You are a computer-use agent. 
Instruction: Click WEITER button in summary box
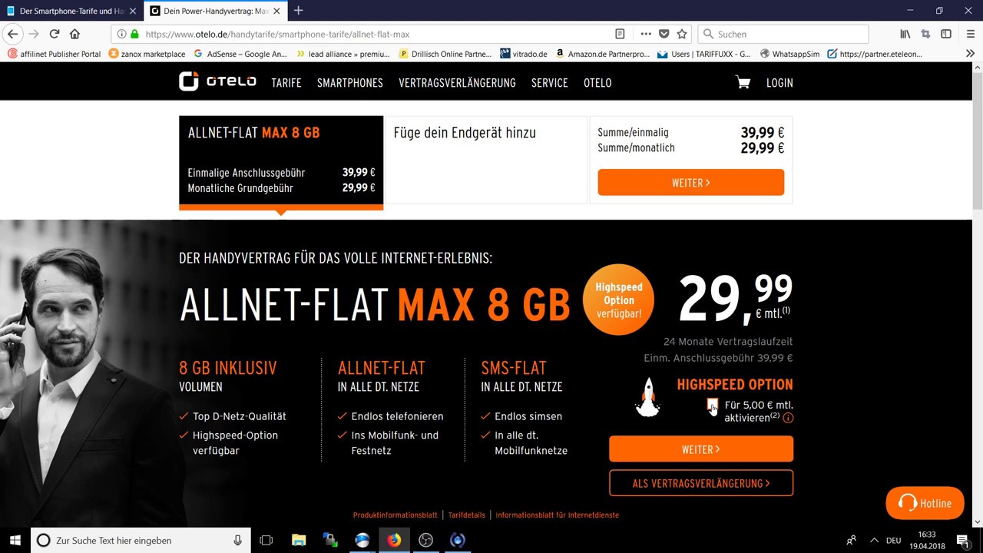coord(691,183)
